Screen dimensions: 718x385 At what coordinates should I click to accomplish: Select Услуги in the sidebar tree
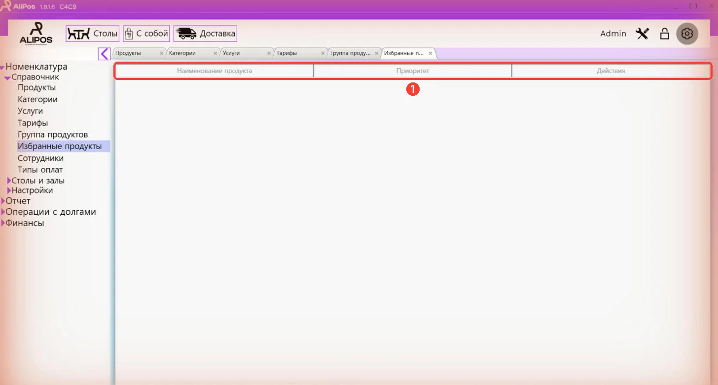(30, 111)
